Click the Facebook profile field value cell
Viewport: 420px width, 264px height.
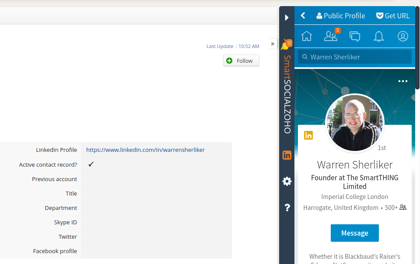tap(157, 251)
